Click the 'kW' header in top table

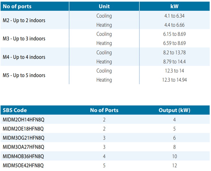[x=174, y=6]
